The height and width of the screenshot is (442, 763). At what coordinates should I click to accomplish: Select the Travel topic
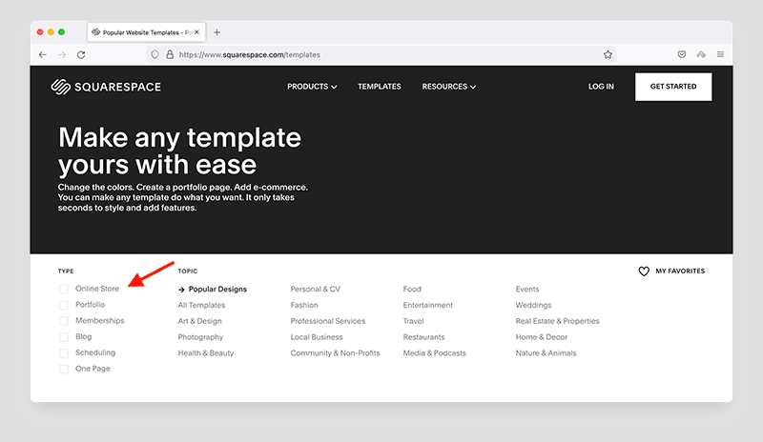click(413, 321)
